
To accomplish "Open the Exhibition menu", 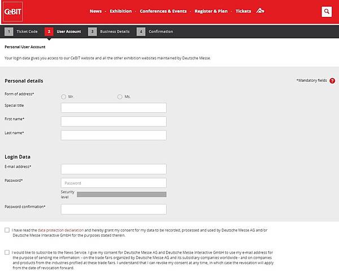I will click(121, 11).
